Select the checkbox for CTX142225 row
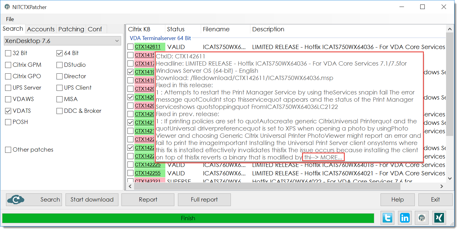The image size is (459, 231). point(130,165)
